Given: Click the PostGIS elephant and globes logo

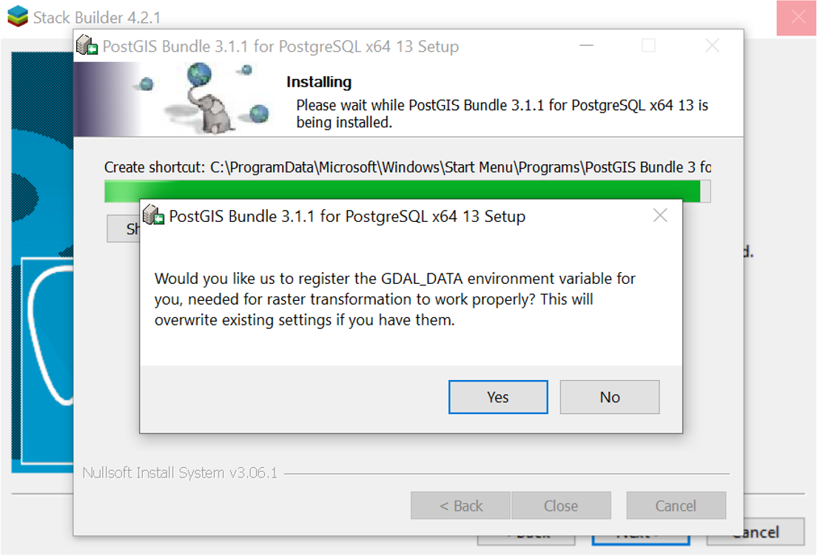Looking at the screenshot, I should coord(211,100).
